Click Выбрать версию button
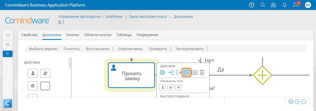316x111 pixels. pyautogui.click(x=43, y=49)
